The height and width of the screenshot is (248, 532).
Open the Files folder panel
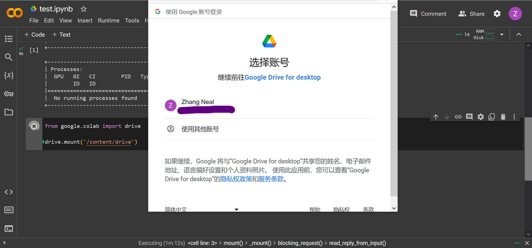9,112
